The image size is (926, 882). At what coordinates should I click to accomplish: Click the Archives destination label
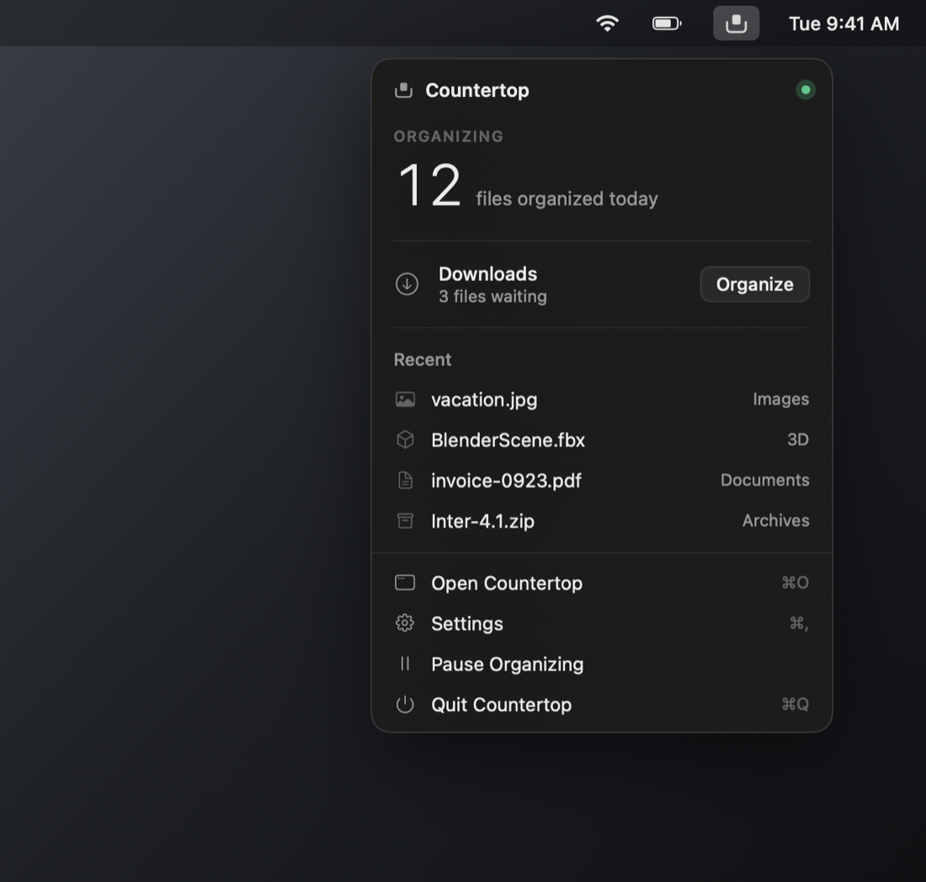pyautogui.click(x=775, y=520)
